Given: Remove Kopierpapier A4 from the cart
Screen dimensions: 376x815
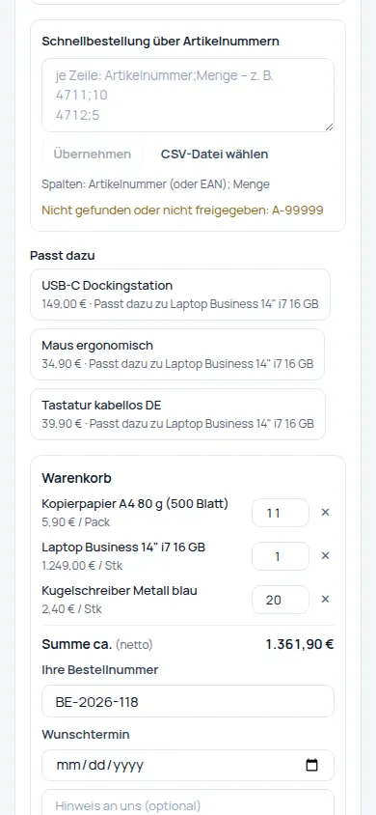Looking at the screenshot, I should click(x=325, y=513).
